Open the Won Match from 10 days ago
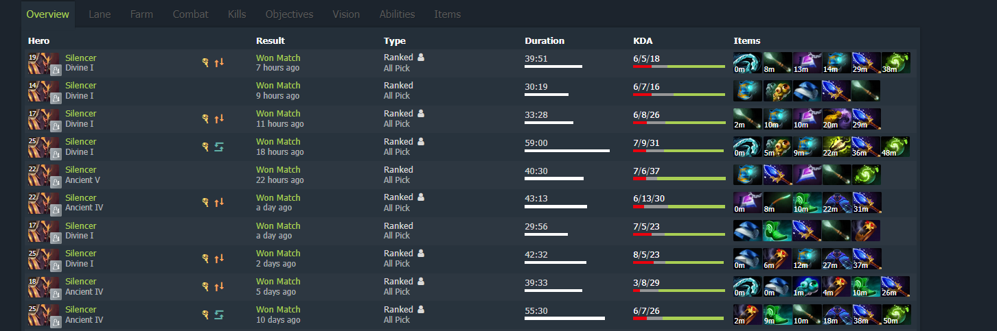 click(278, 309)
